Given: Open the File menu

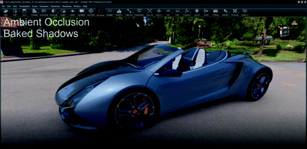Looking at the screenshot, I should [4, 6].
